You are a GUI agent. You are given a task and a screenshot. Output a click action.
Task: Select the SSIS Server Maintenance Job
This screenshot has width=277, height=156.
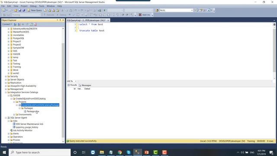[x=29, y=124]
